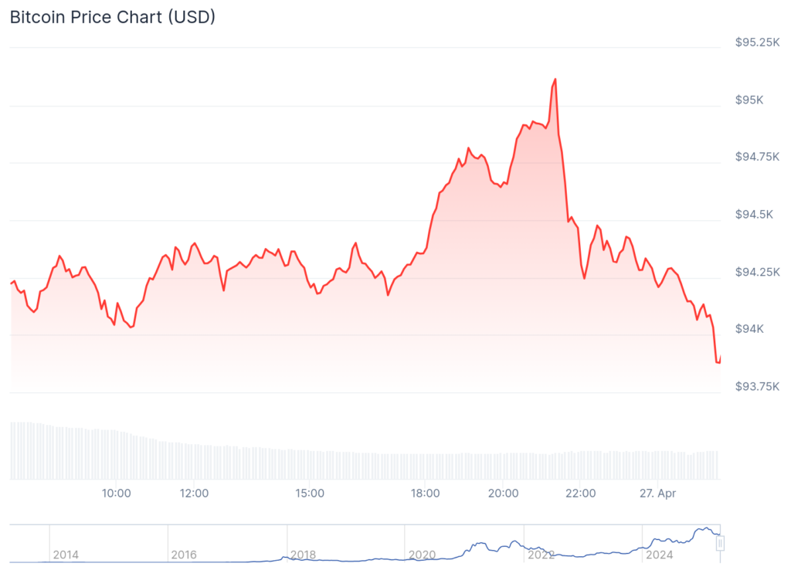Click the $94.5K price axis label
Image resolution: width=791 pixels, height=577 pixels.
point(757,214)
